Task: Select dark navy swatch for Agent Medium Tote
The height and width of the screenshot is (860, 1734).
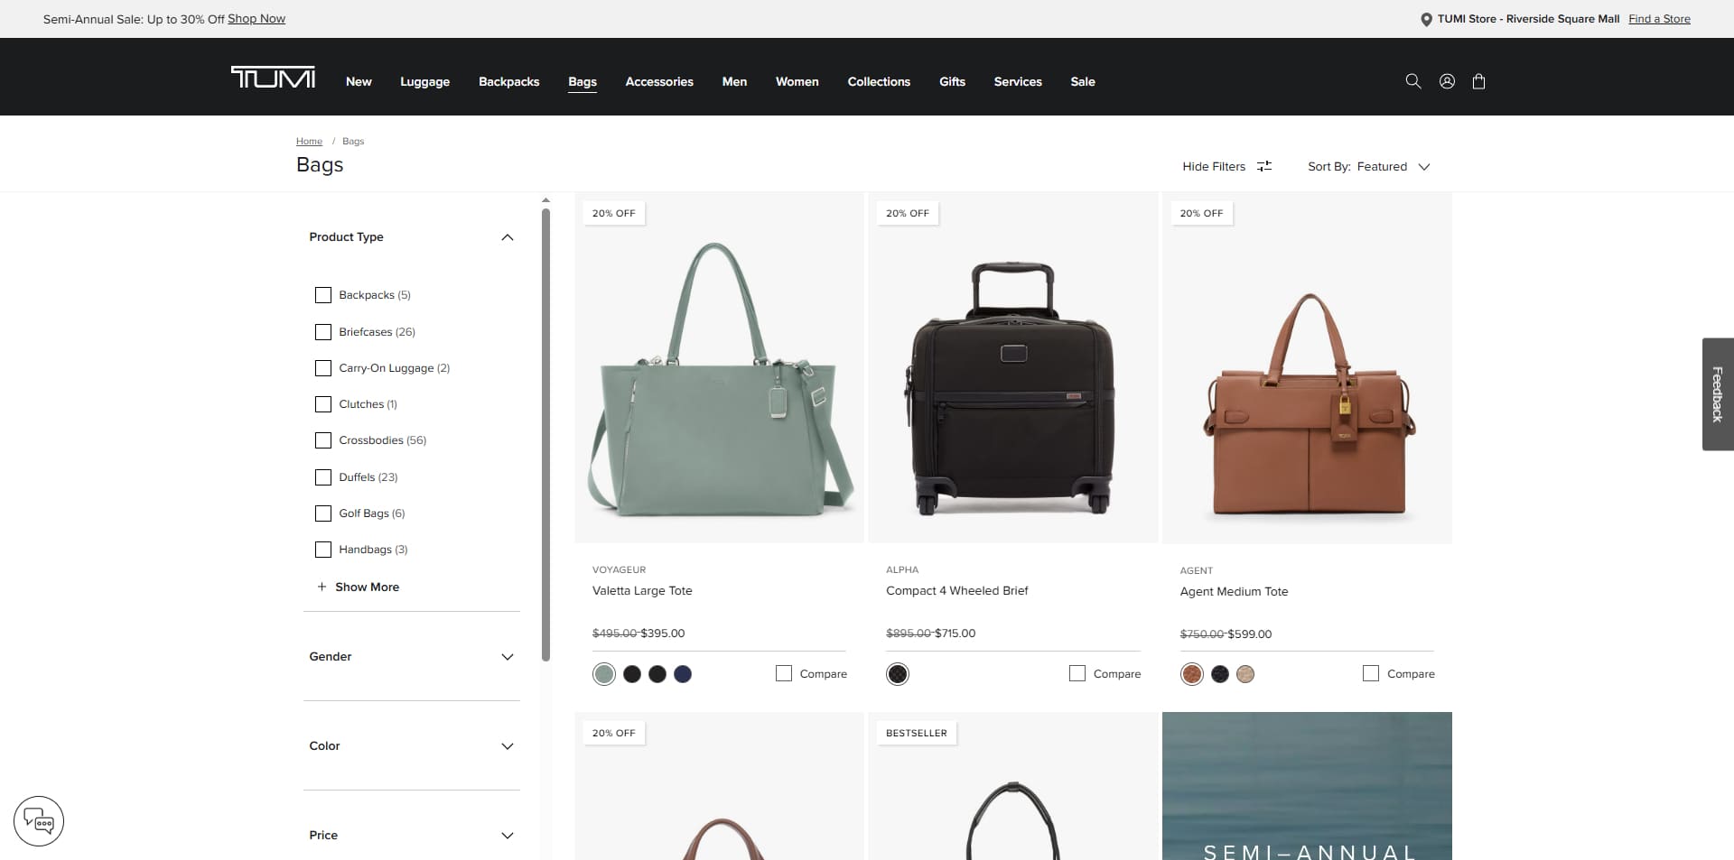Action: [x=1220, y=674]
